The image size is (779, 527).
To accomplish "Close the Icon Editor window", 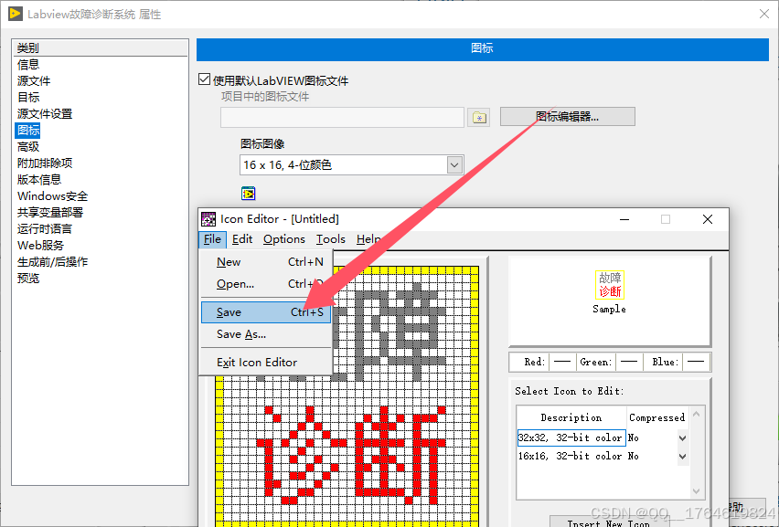I will pos(708,219).
